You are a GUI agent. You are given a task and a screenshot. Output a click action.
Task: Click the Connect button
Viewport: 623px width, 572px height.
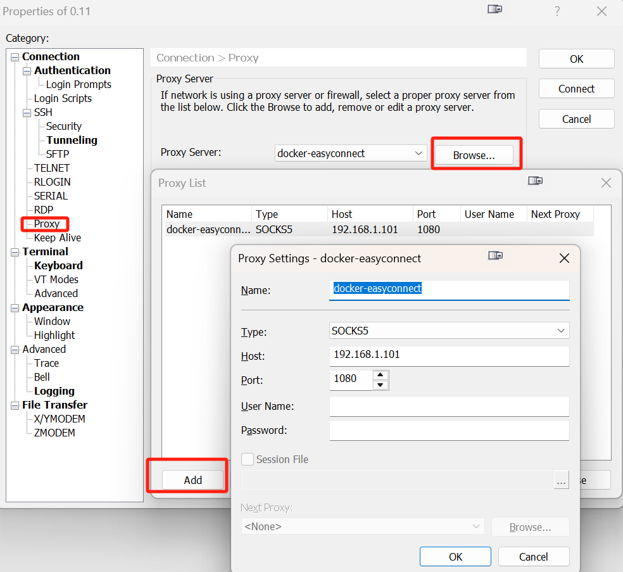click(x=576, y=89)
